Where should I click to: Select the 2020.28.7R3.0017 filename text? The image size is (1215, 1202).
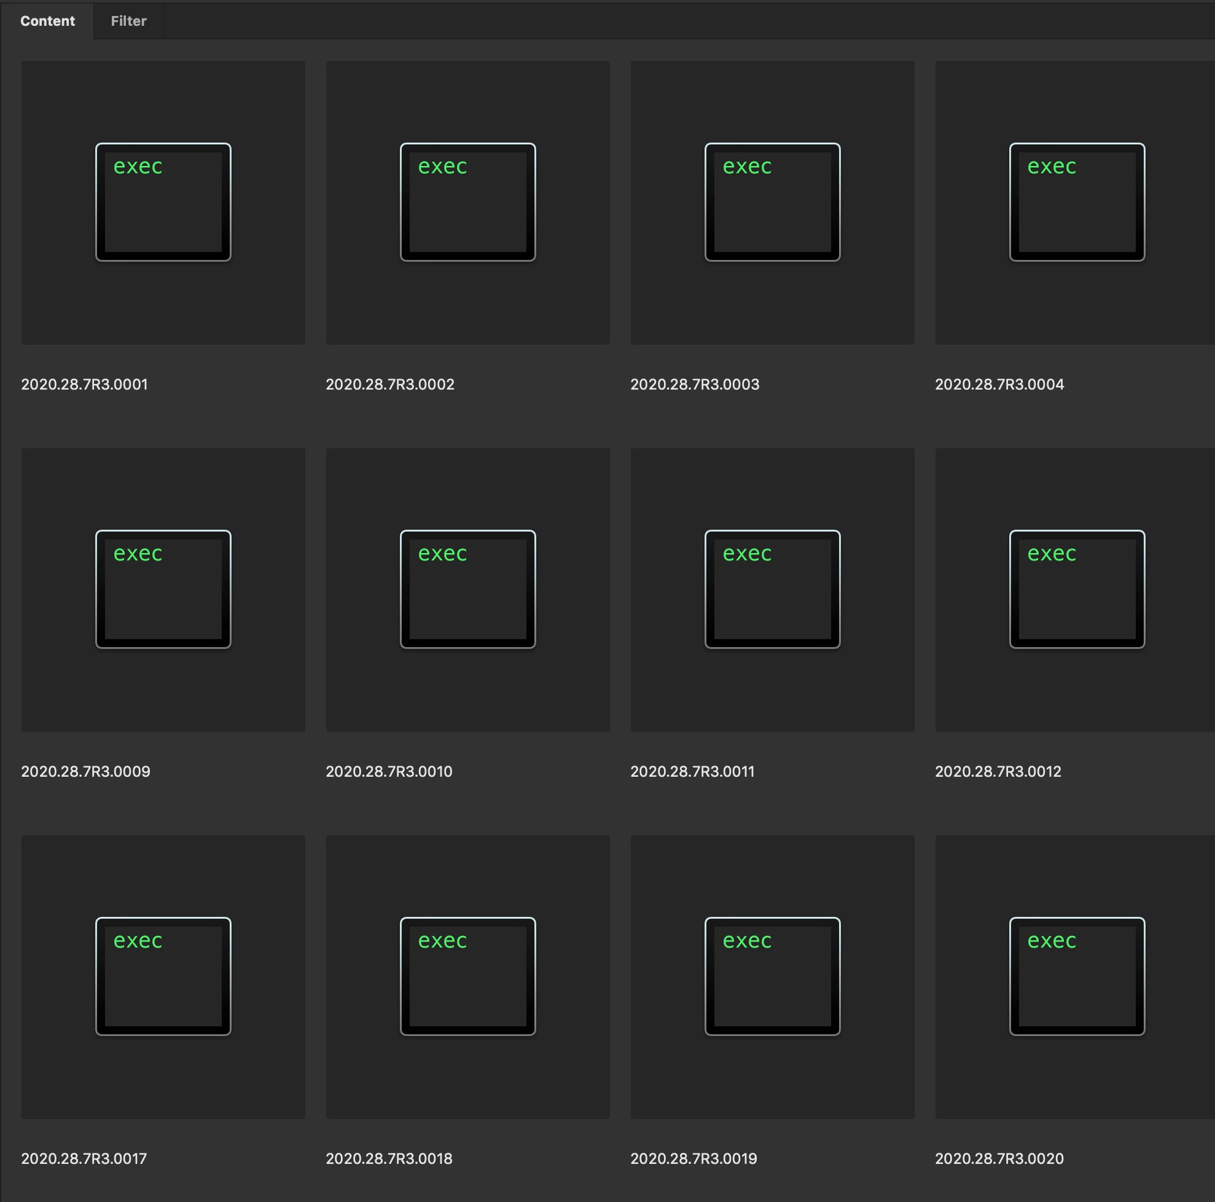(84, 1158)
